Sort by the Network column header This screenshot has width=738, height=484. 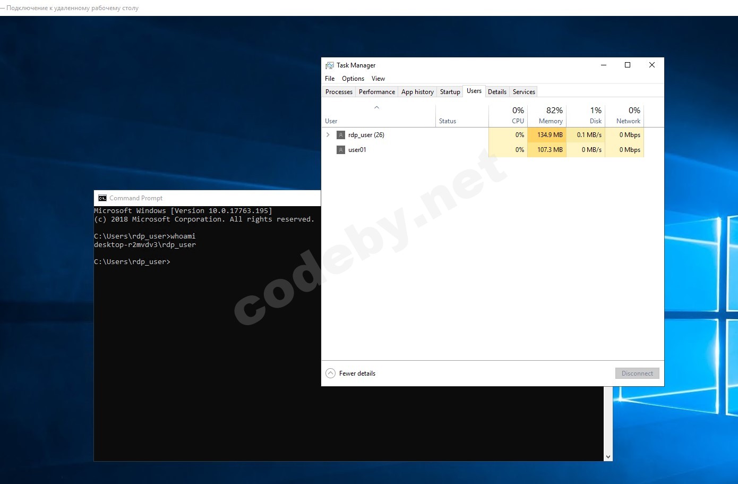624,116
